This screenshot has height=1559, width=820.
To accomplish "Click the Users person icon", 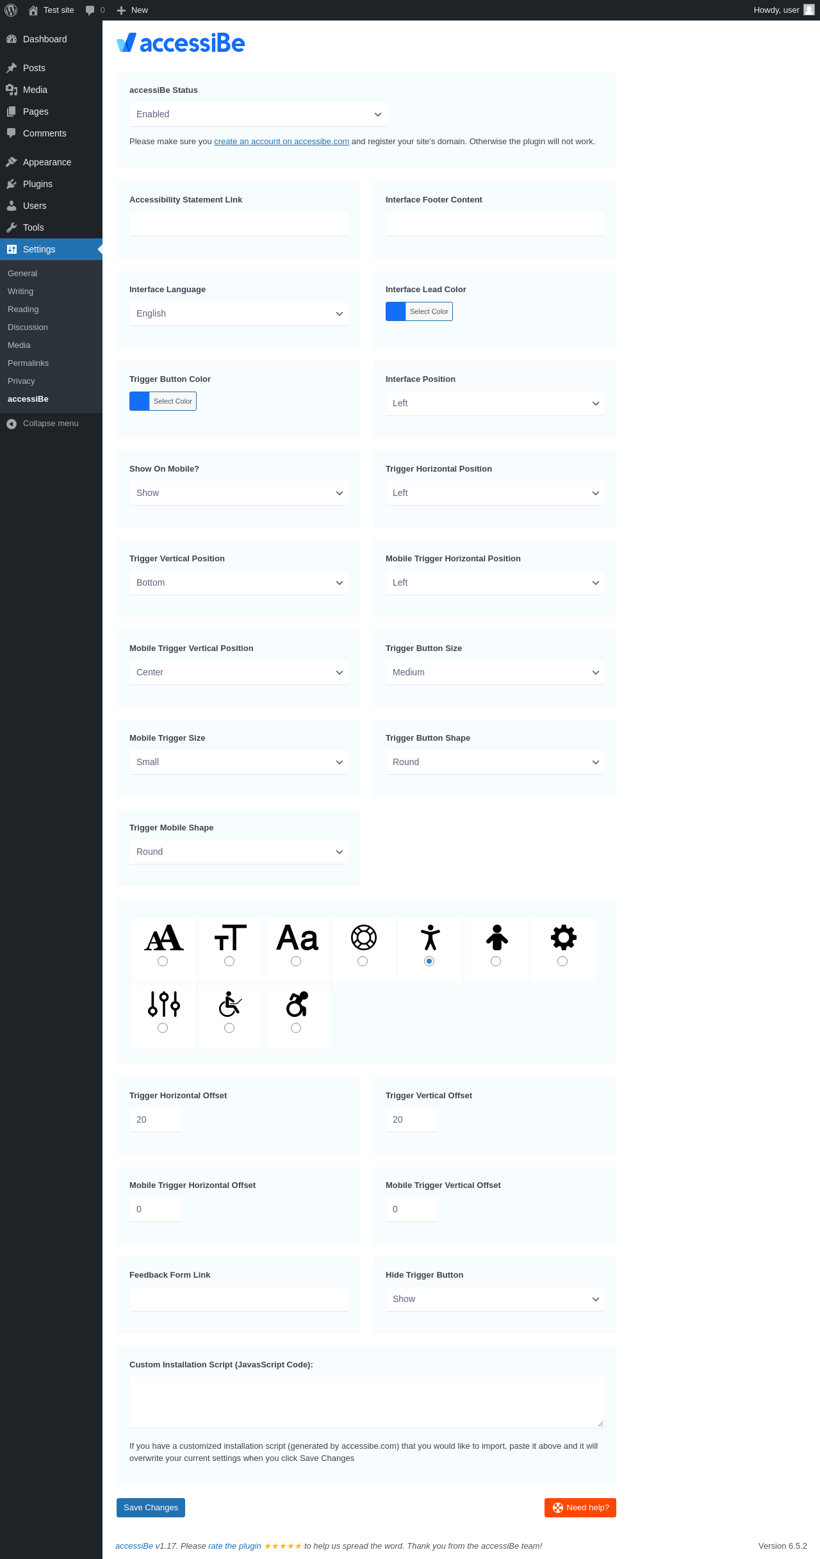I will coord(12,206).
